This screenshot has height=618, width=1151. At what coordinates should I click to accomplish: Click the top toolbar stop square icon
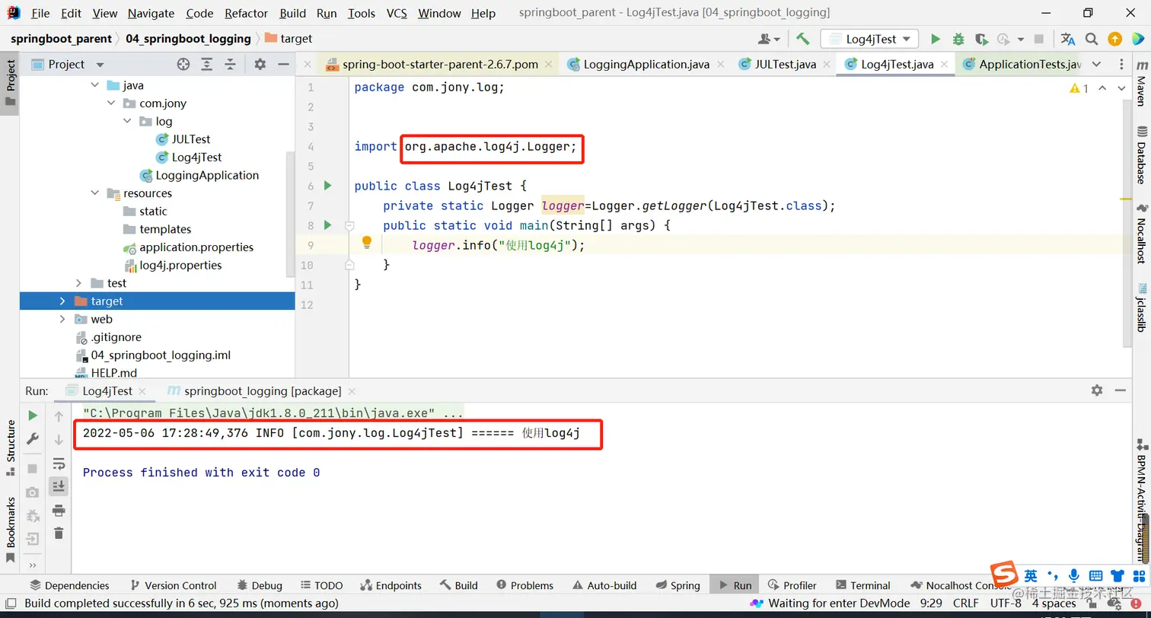click(1039, 39)
